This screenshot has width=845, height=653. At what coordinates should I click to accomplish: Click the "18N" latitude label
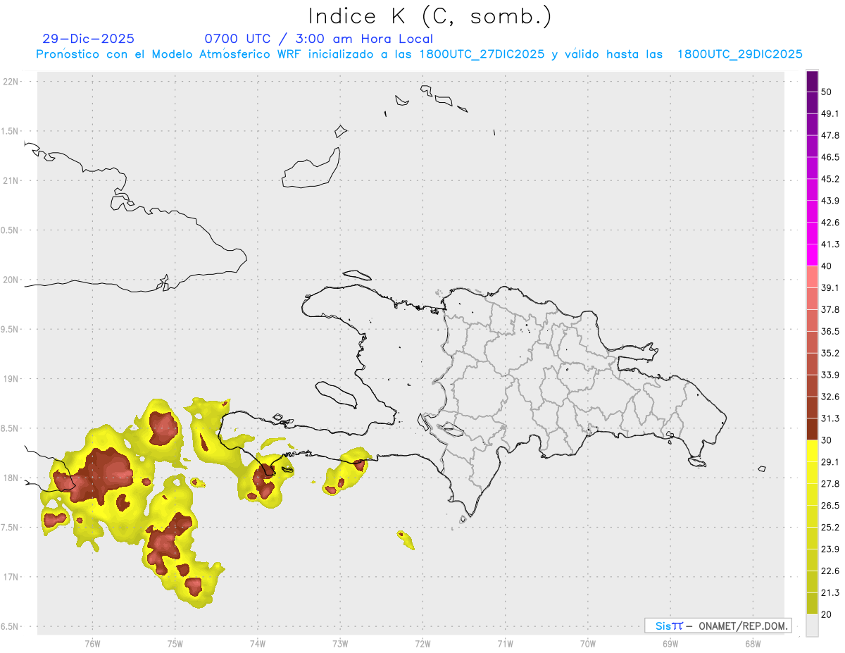[x=11, y=478]
